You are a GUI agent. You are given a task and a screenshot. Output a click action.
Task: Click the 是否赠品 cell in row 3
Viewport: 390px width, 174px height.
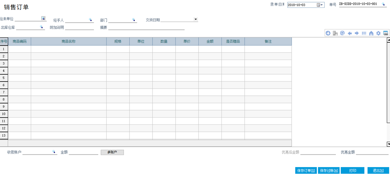point(233,63)
